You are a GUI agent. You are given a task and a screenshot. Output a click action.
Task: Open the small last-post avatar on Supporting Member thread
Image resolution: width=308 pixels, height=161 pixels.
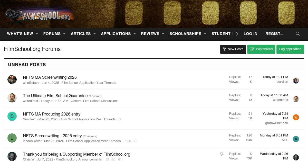pyautogui.click(x=296, y=157)
